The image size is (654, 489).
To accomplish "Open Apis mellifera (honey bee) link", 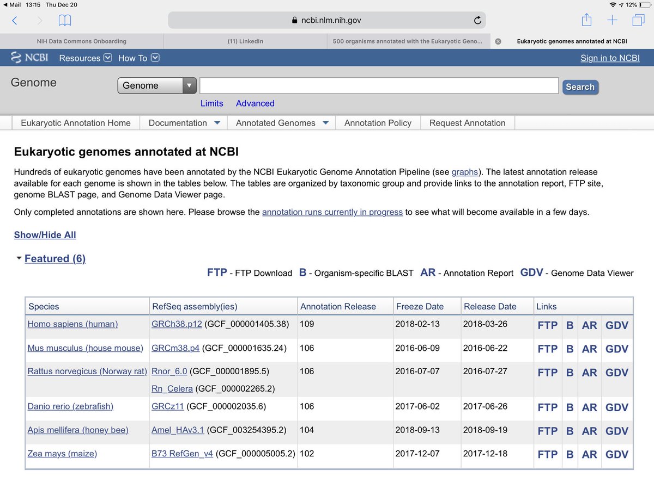I will click(78, 430).
